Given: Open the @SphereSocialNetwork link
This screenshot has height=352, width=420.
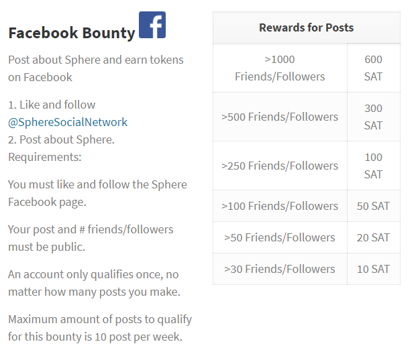Looking at the screenshot, I should pyautogui.click(x=68, y=122).
